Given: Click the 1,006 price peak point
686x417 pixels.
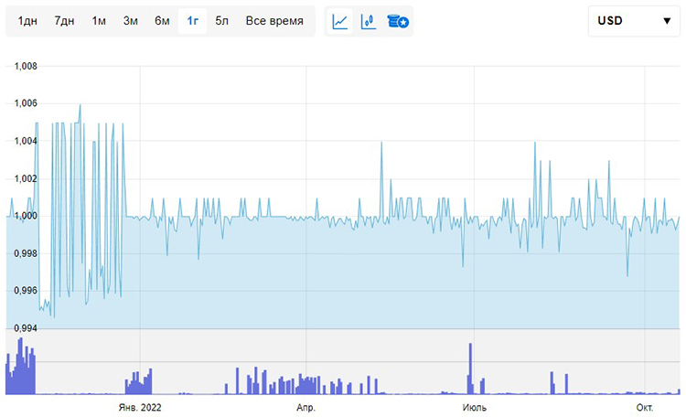Looking at the screenshot, I should point(80,104).
